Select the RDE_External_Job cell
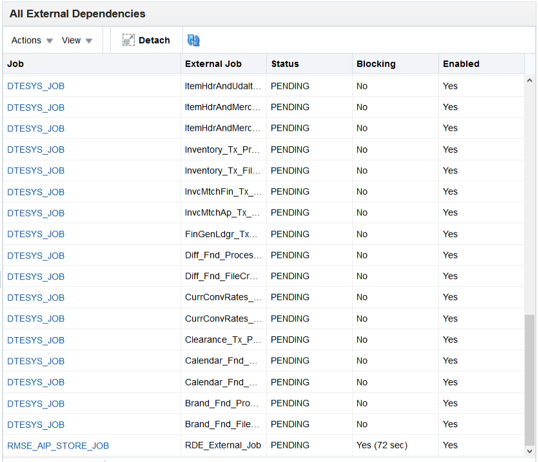539x462 pixels. click(224, 445)
